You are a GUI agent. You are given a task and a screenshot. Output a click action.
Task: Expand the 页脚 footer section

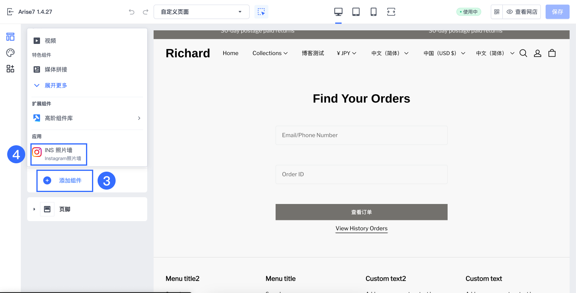[34, 209]
